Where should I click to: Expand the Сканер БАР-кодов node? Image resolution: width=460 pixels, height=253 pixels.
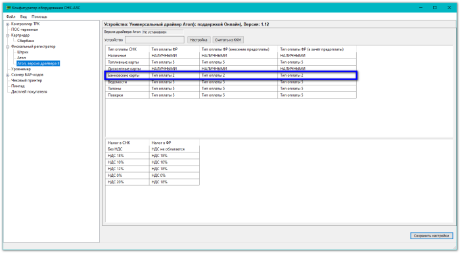click(8, 75)
